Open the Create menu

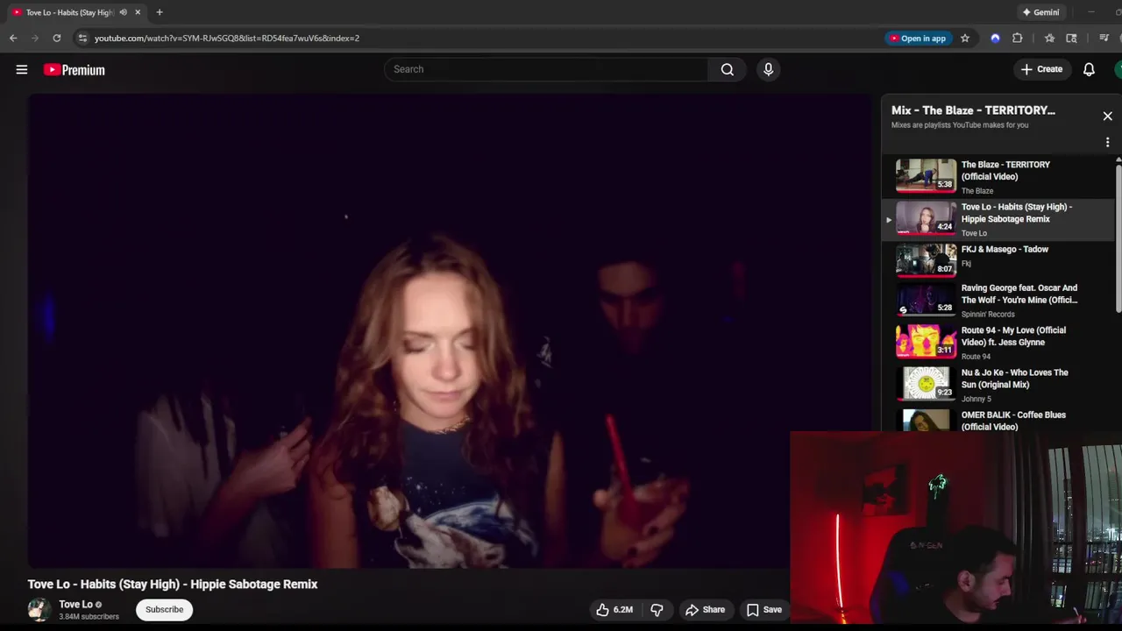coord(1041,69)
